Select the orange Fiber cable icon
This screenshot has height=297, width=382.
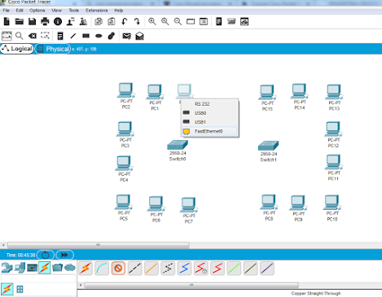coord(151,269)
